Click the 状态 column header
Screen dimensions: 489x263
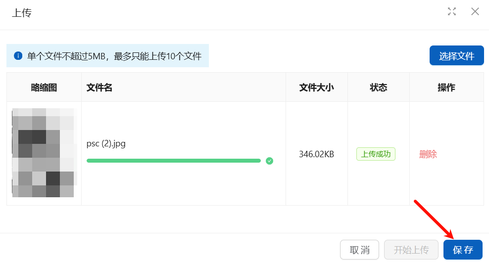pyautogui.click(x=378, y=88)
